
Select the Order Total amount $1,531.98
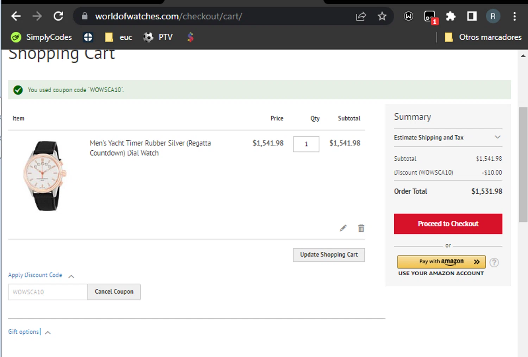coord(487,192)
